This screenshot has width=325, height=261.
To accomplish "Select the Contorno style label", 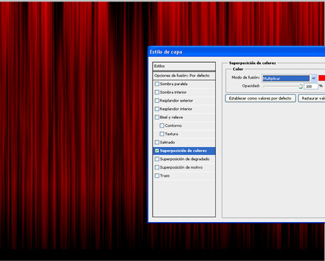I will [x=173, y=125].
